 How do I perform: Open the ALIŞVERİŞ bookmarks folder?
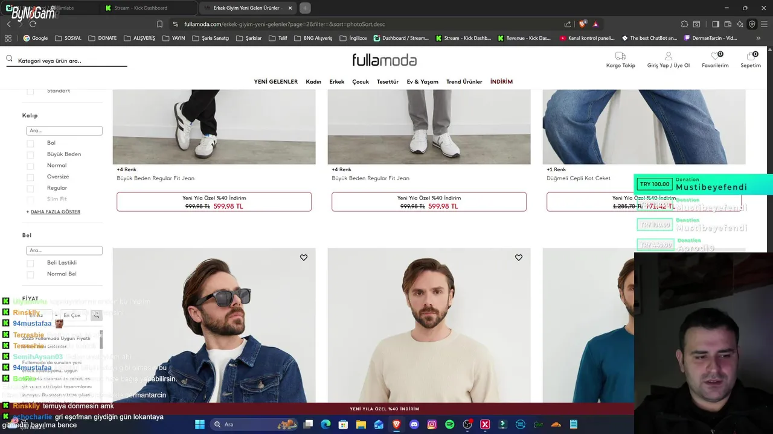coord(139,38)
